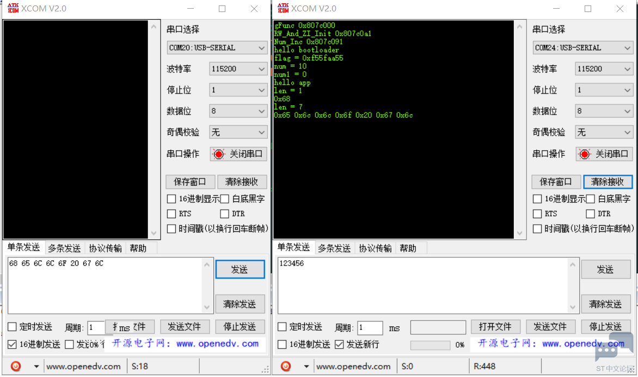
Task: Click the red port status indicator in left window
Action: (218, 154)
